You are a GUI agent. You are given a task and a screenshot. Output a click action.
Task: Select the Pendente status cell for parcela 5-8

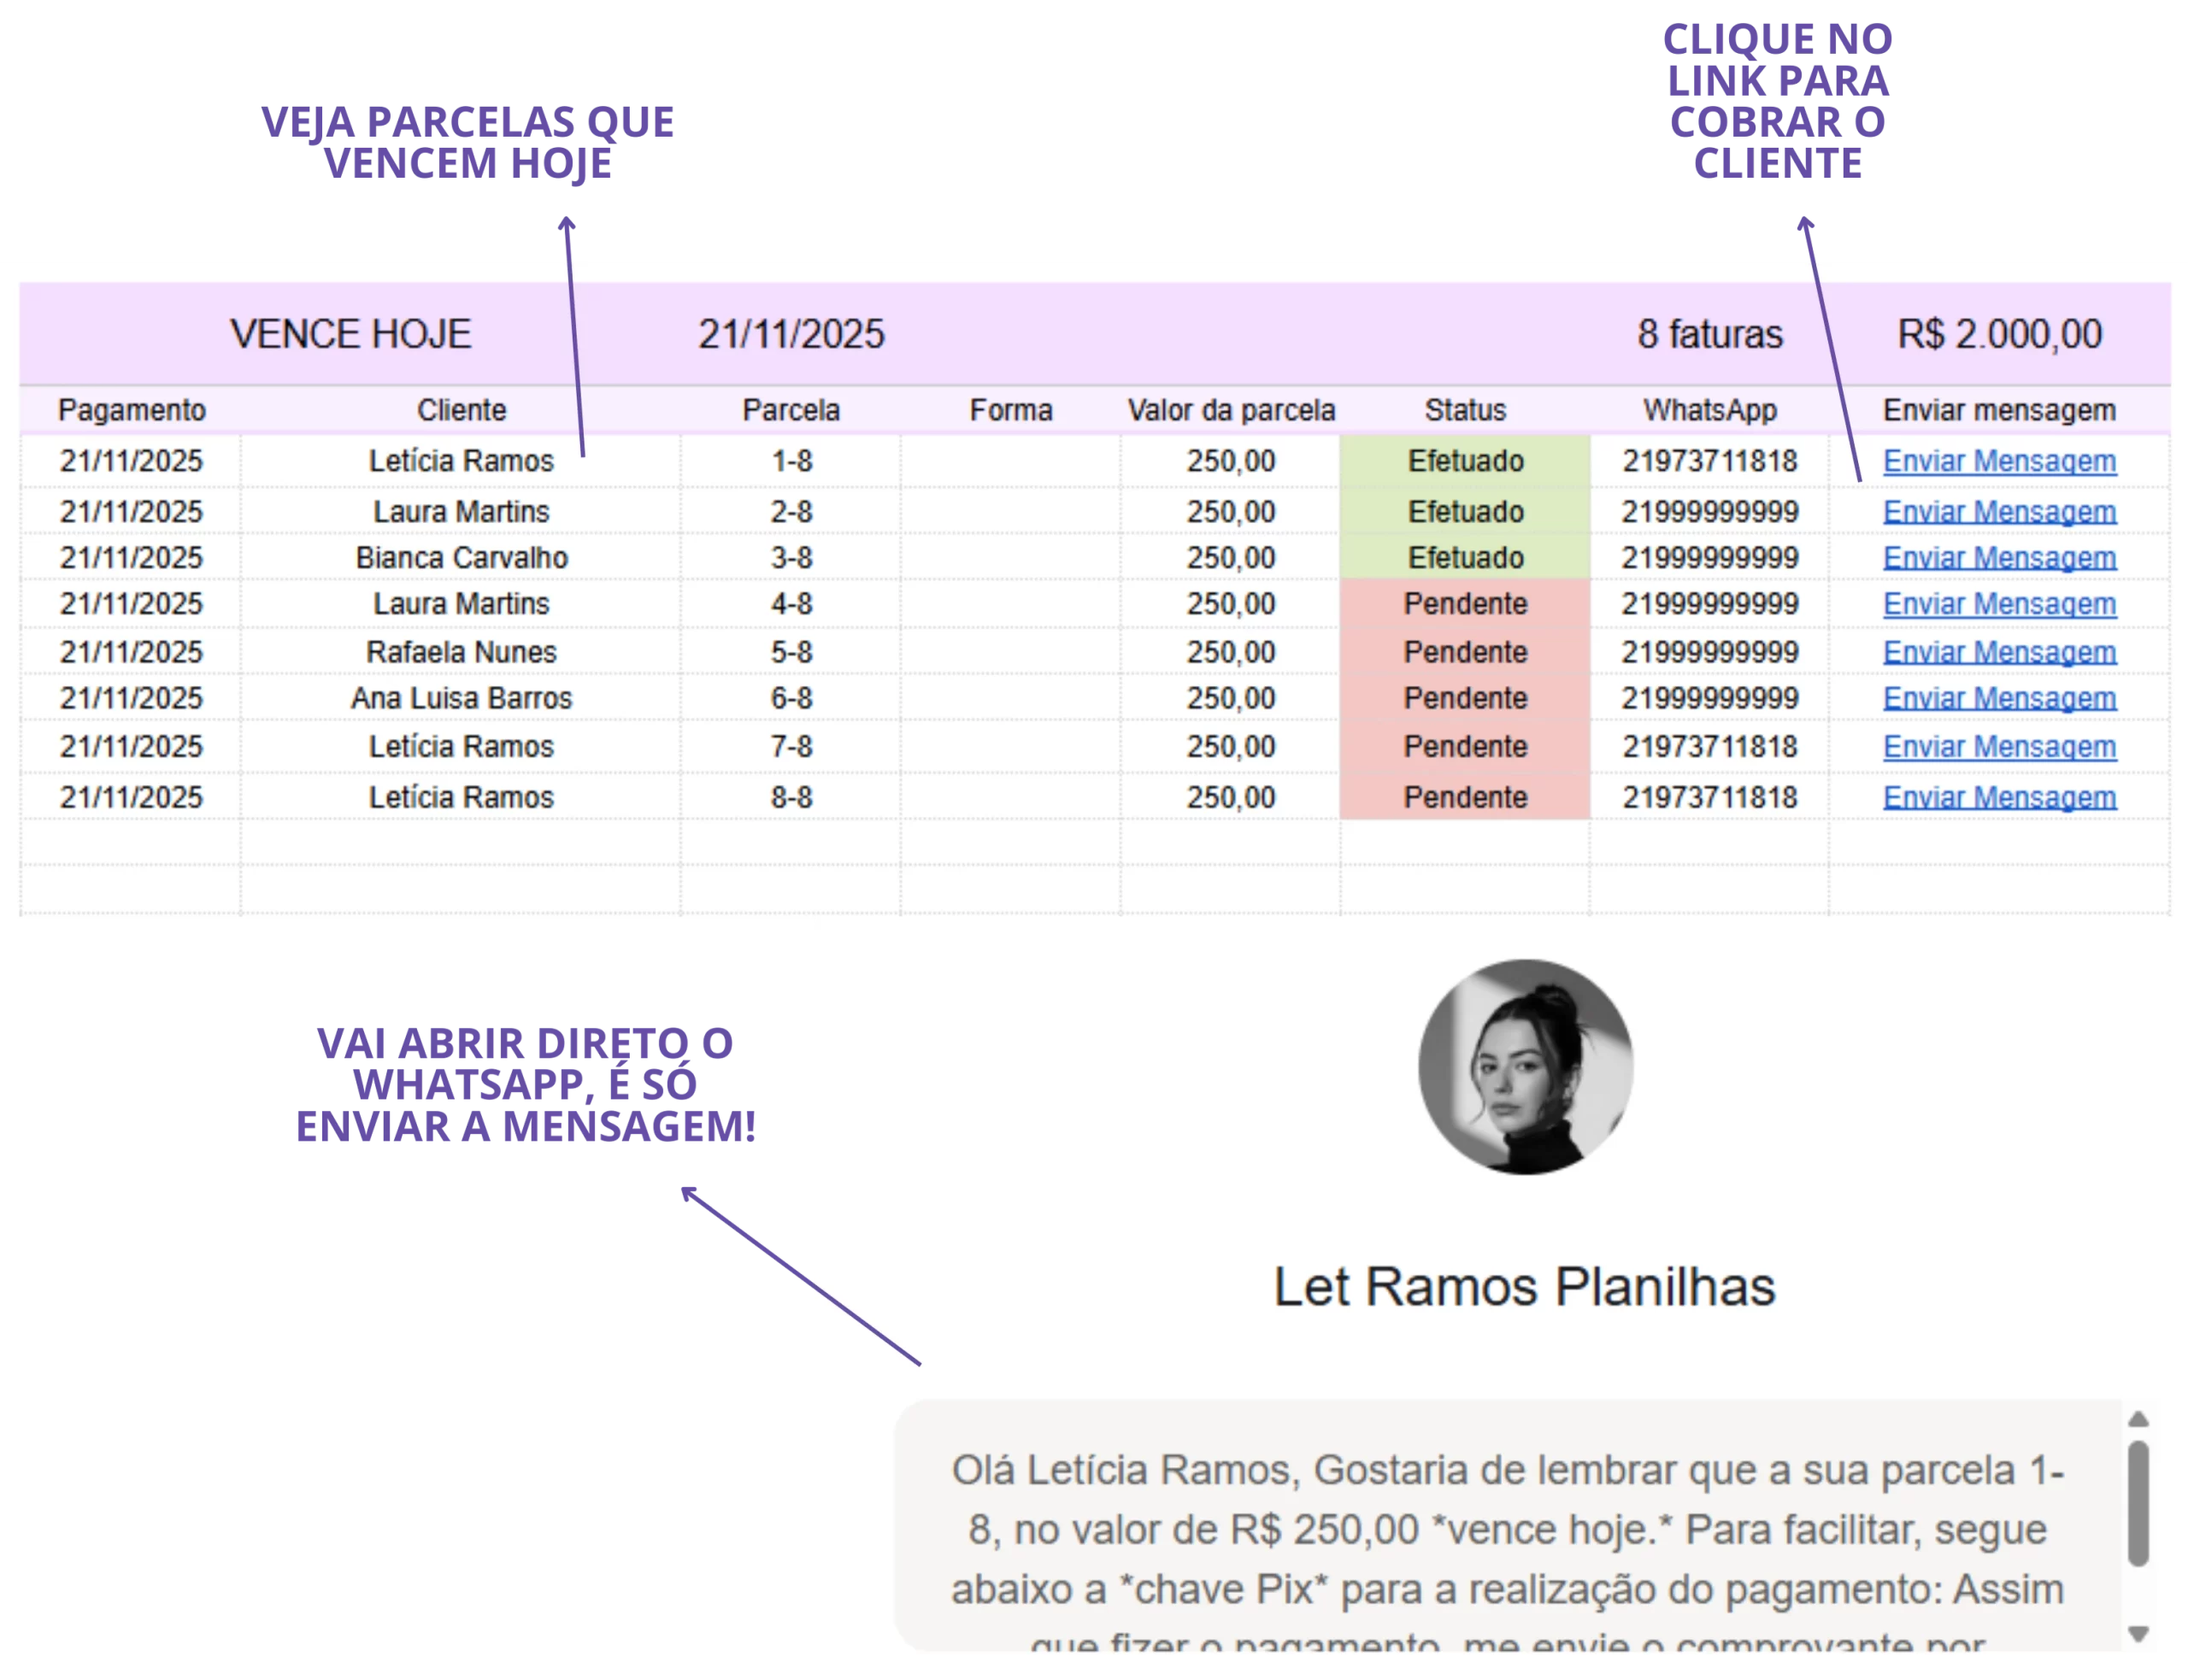click(x=1464, y=651)
